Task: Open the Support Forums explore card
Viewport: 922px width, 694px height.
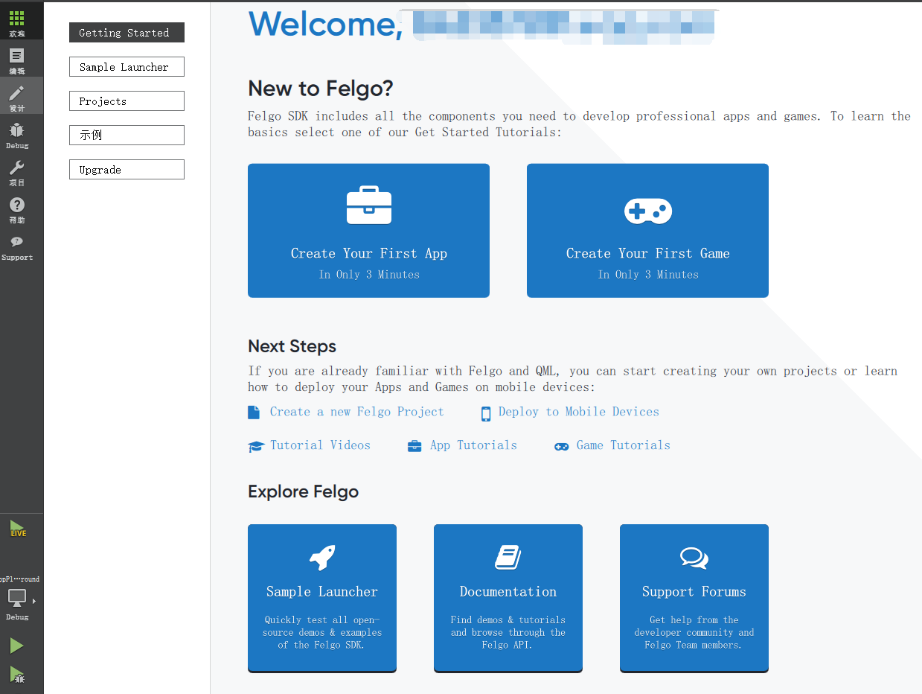Action: (694, 598)
